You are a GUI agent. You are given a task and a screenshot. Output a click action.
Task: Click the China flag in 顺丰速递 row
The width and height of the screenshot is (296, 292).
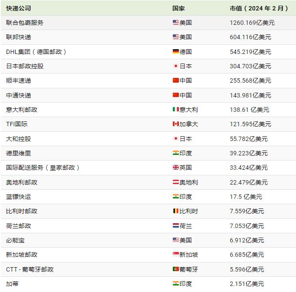pyautogui.click(x=176, y=80)
